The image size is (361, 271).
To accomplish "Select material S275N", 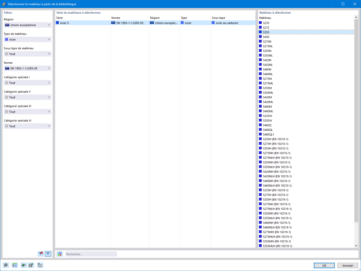I will click(306, 41).
